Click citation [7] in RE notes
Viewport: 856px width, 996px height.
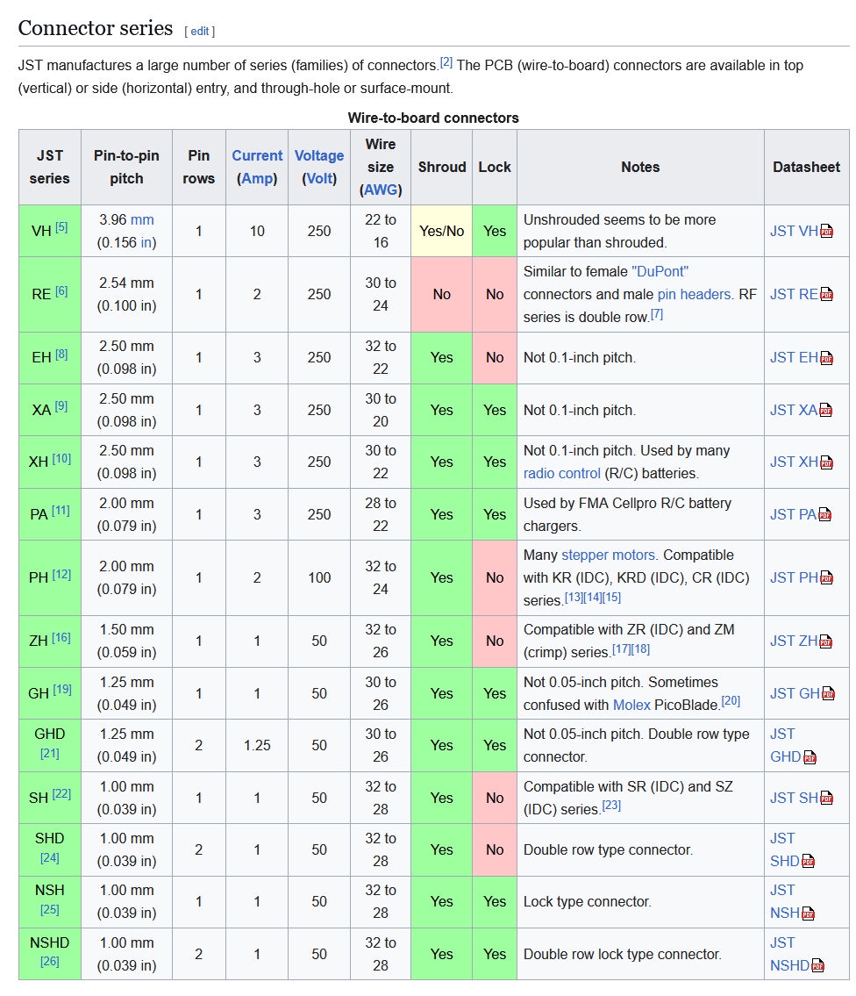click(x=657, y=314)
